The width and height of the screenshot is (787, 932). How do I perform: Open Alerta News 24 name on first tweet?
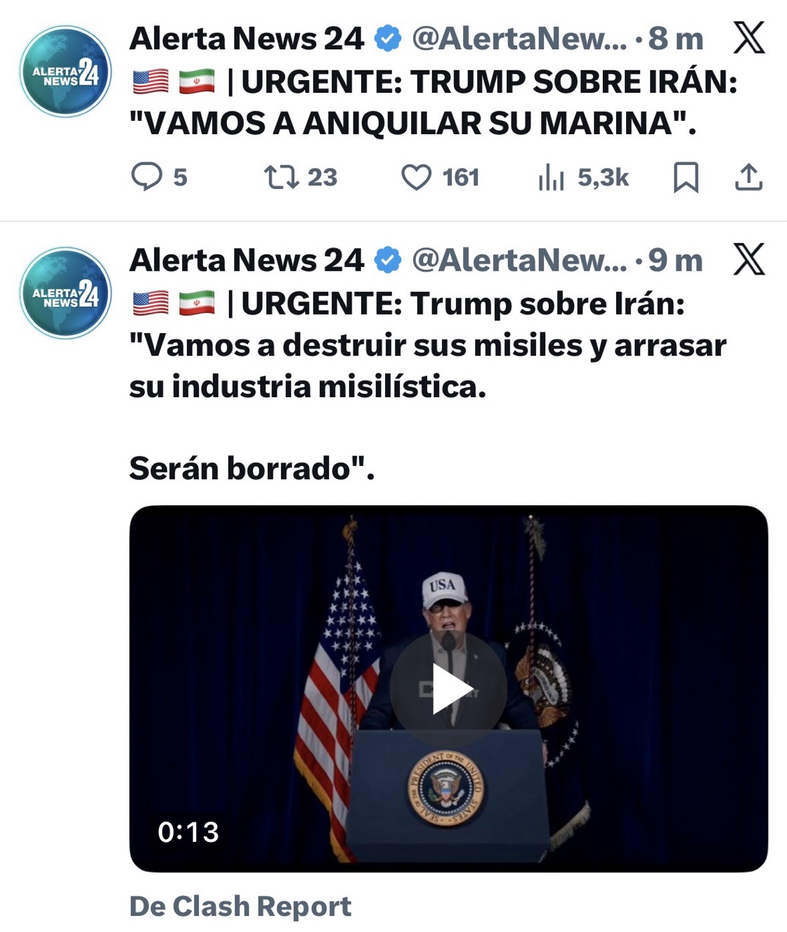(247, 39)
